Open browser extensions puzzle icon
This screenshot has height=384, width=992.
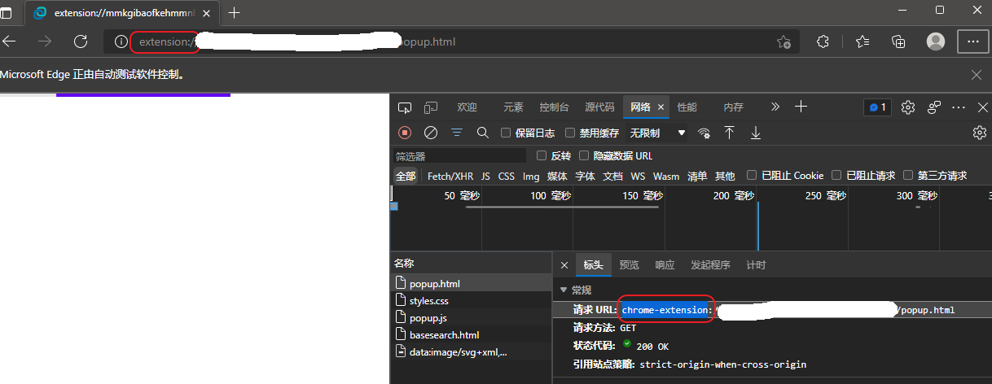tap(823, 41)
